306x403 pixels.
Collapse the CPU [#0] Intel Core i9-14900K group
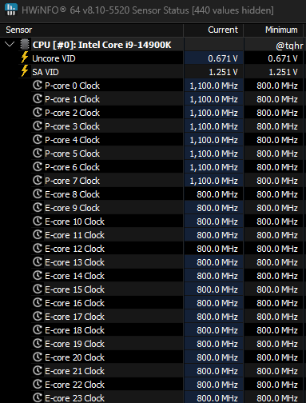(10, 44)
